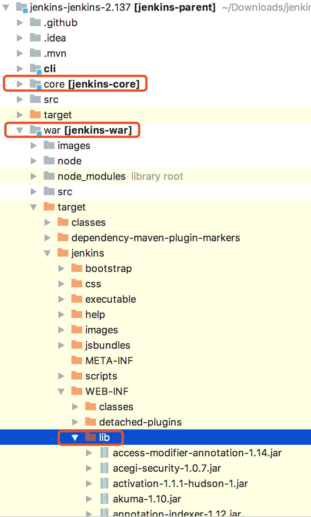The width and height of the screenshot is (311, 517).
Task: Click the jsbundles folder icon
Action: [77, 345]
